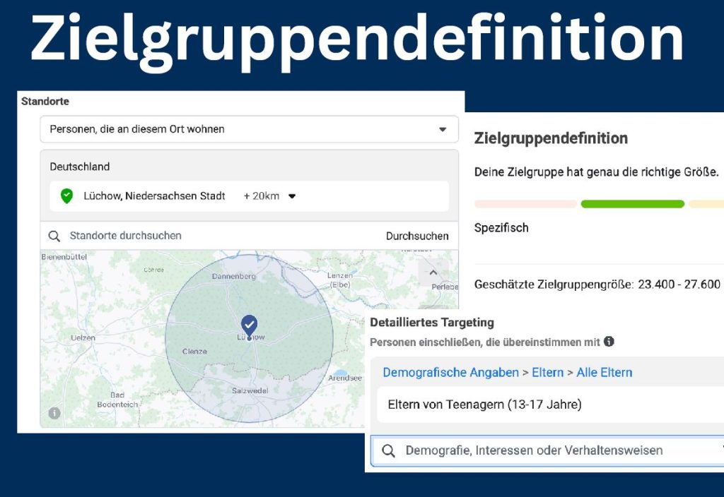The height and width of the screenshot is (497, 724).
Task: Click the green location shield icon for Lüchow
Action: coord(66,196)
